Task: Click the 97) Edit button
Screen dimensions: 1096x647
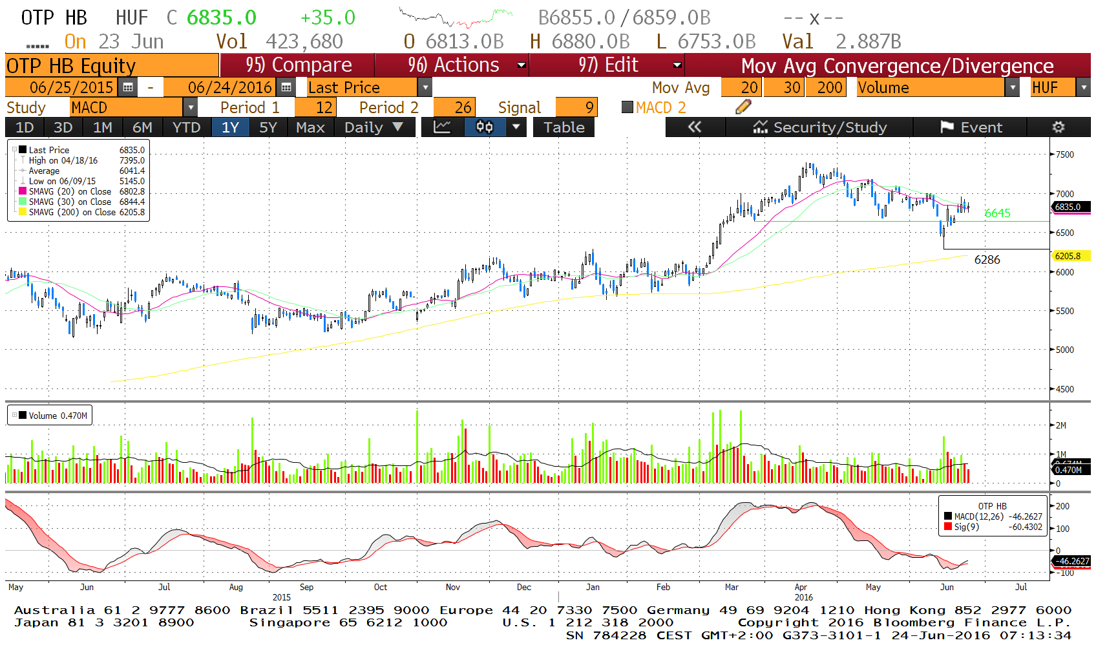Action: click(x=607, y=65)
